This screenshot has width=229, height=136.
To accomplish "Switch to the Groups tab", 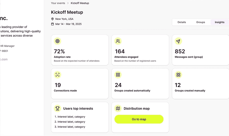I will 201,22.
